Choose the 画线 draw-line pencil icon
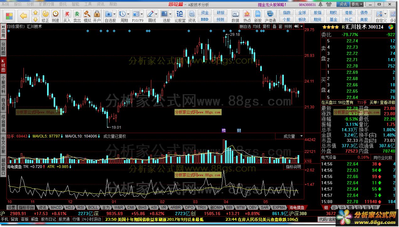Viewport: 399px width, 227px height. (150, 14)
